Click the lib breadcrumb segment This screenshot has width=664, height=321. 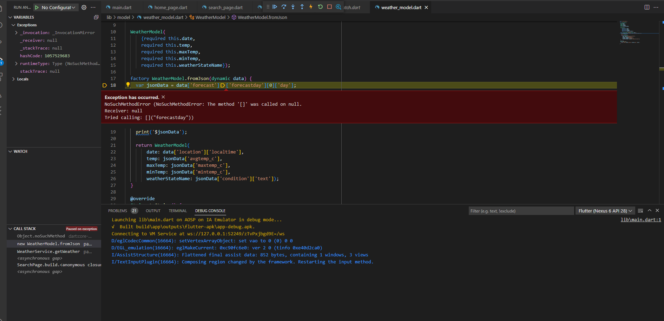click(109, 17)
